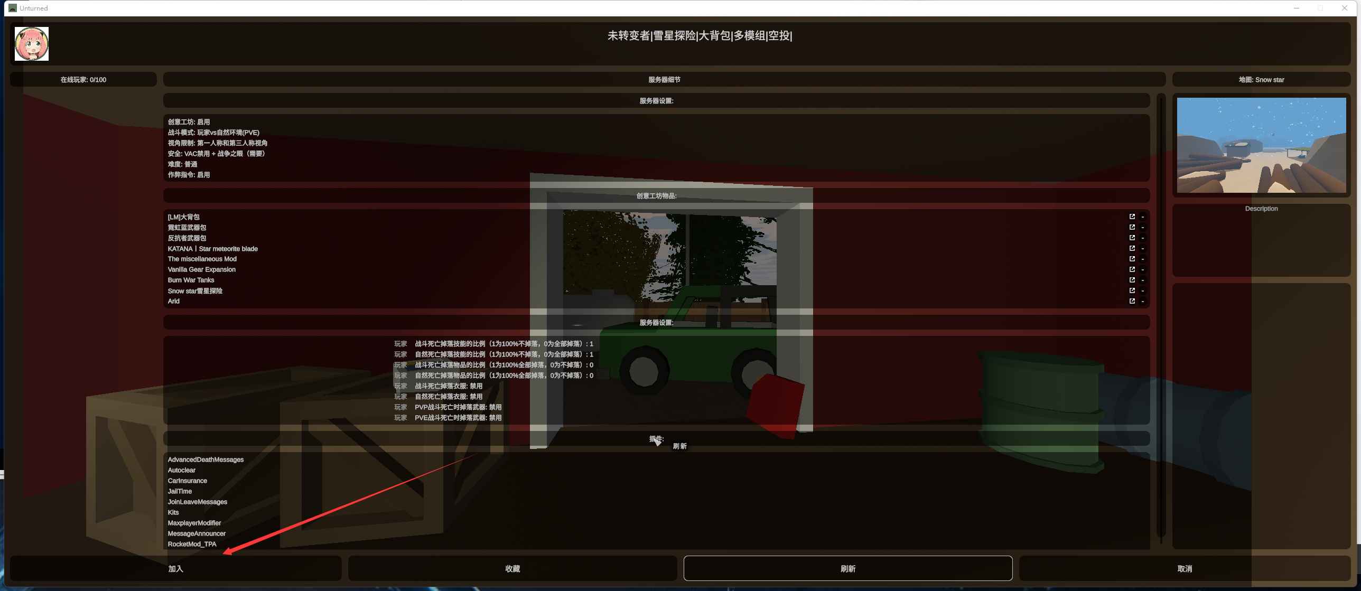
Task: Click the minus button beside [LM]大背包
Action: (x=1142, y=217)
